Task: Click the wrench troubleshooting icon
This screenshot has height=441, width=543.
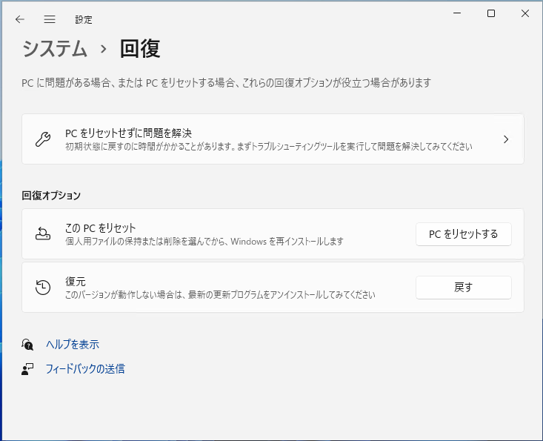Action: pyautogui.click(x=43, y=139)
